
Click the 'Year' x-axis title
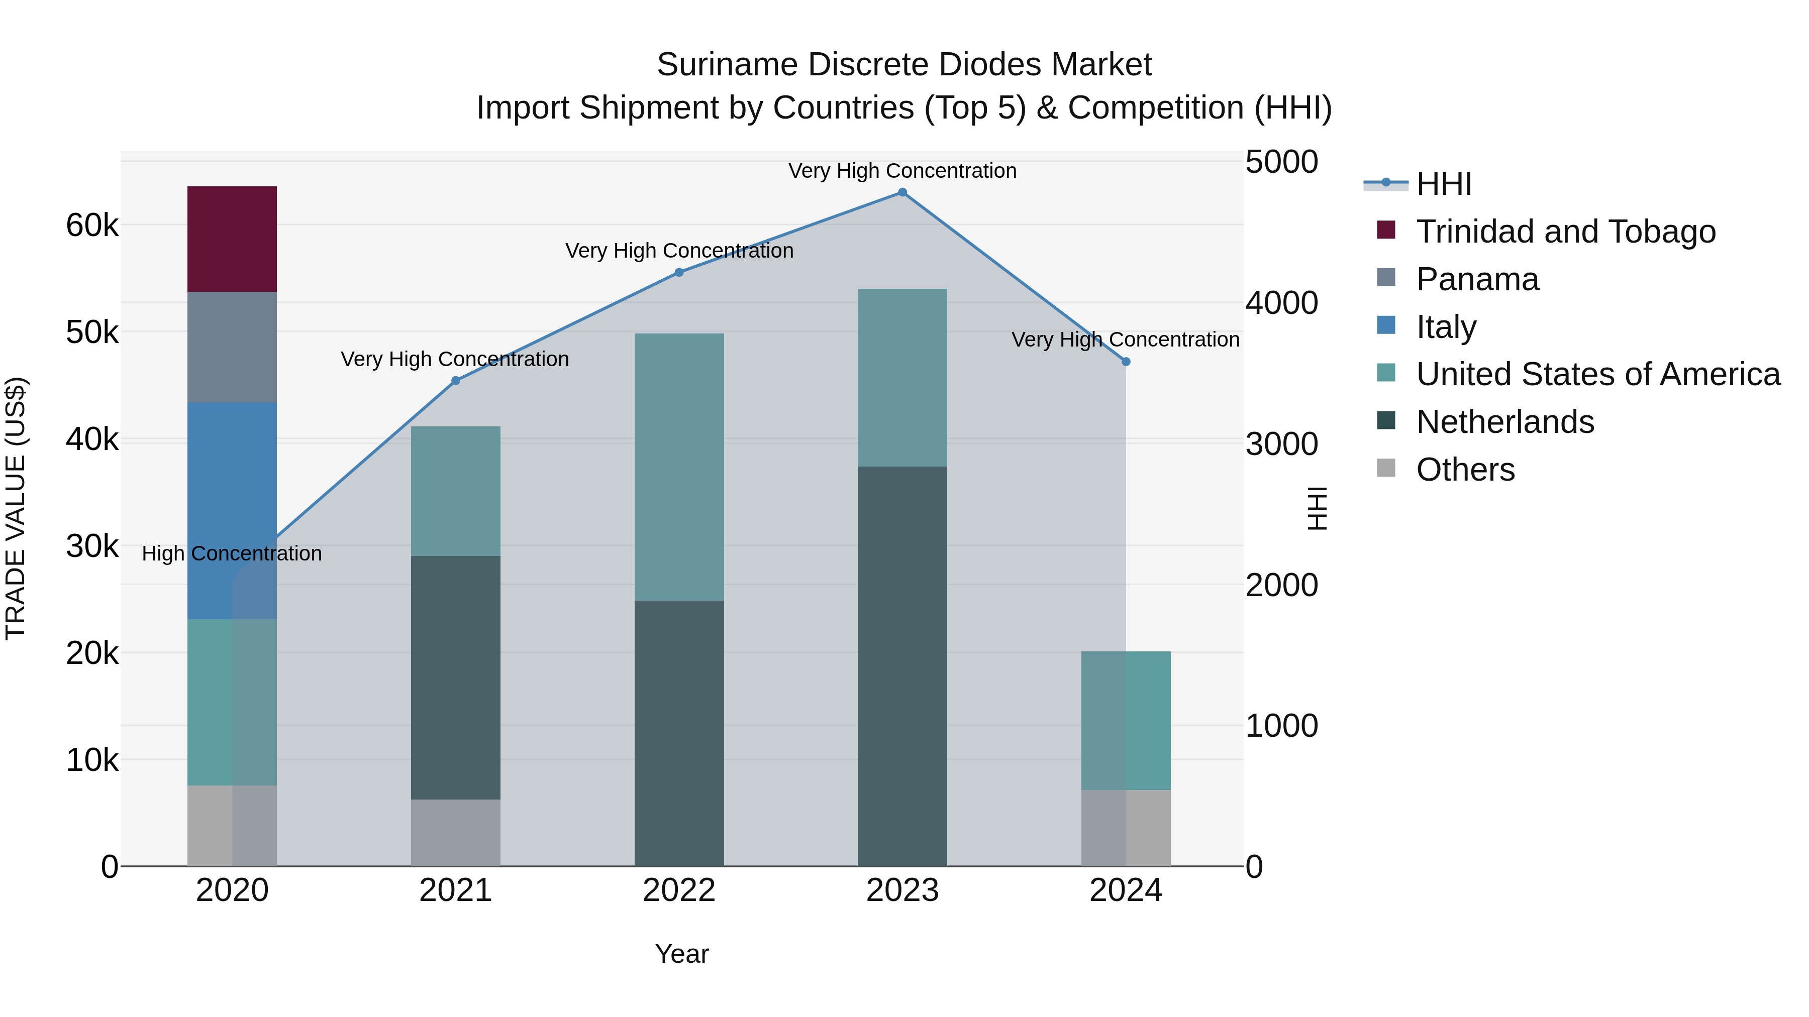tap(682, 954)
